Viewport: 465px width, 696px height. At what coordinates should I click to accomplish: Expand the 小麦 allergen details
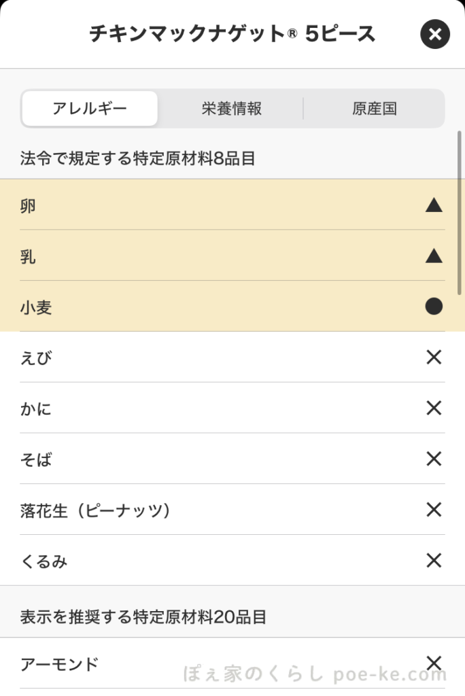pyautogui.click(x=204, y=307)
